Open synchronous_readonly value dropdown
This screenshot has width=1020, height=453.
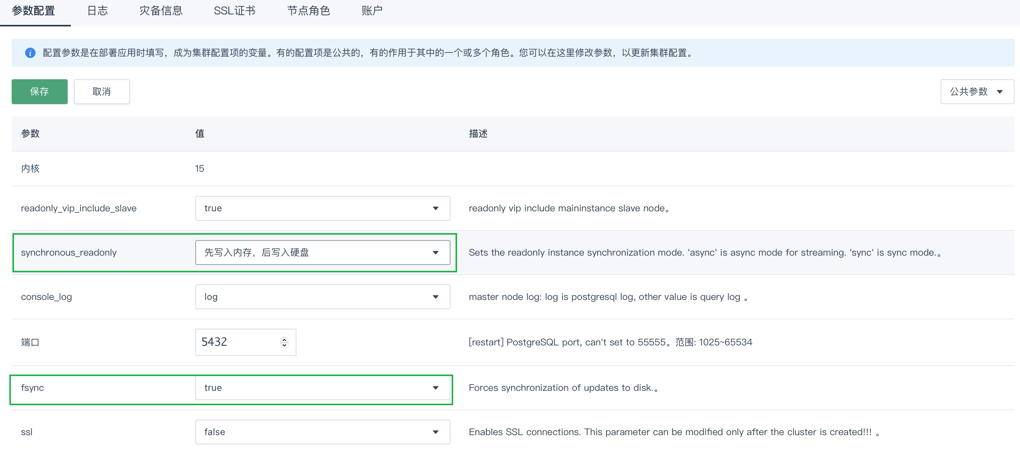pos(322,253)
